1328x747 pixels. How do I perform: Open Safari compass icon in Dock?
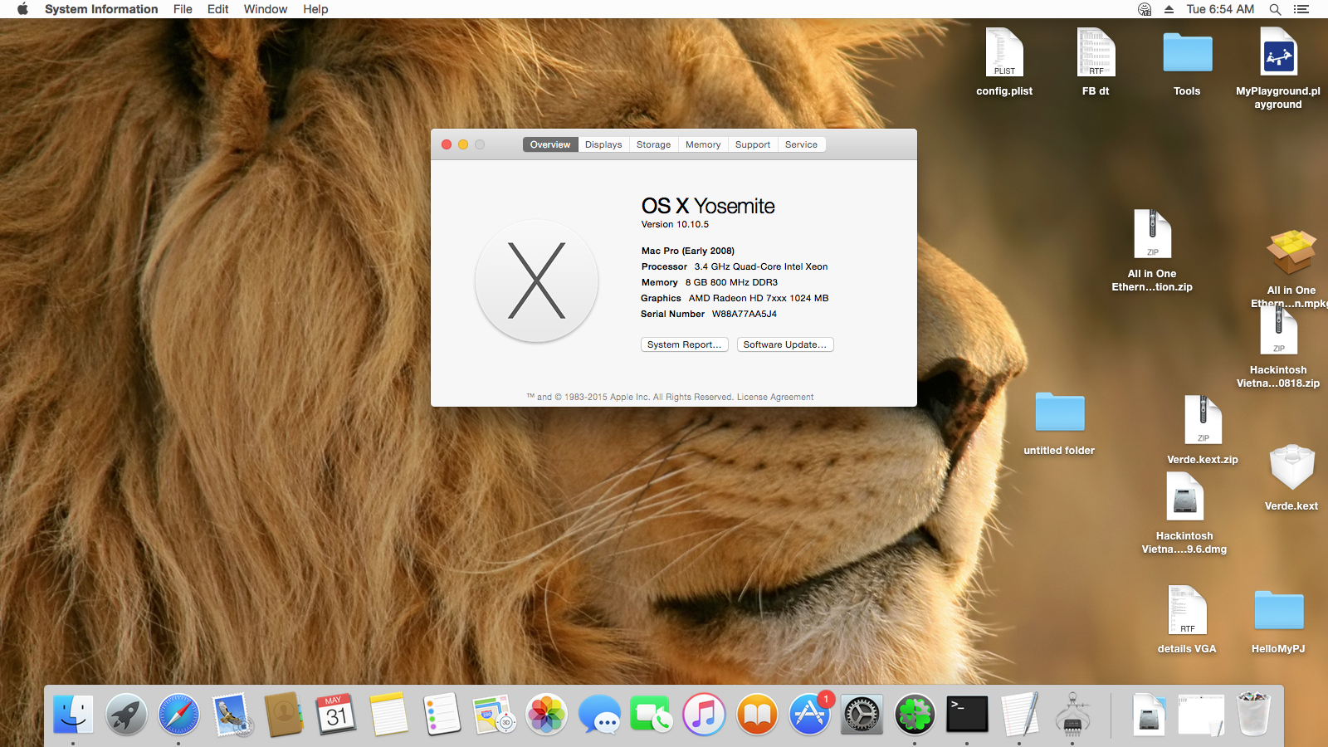point(178,714)
